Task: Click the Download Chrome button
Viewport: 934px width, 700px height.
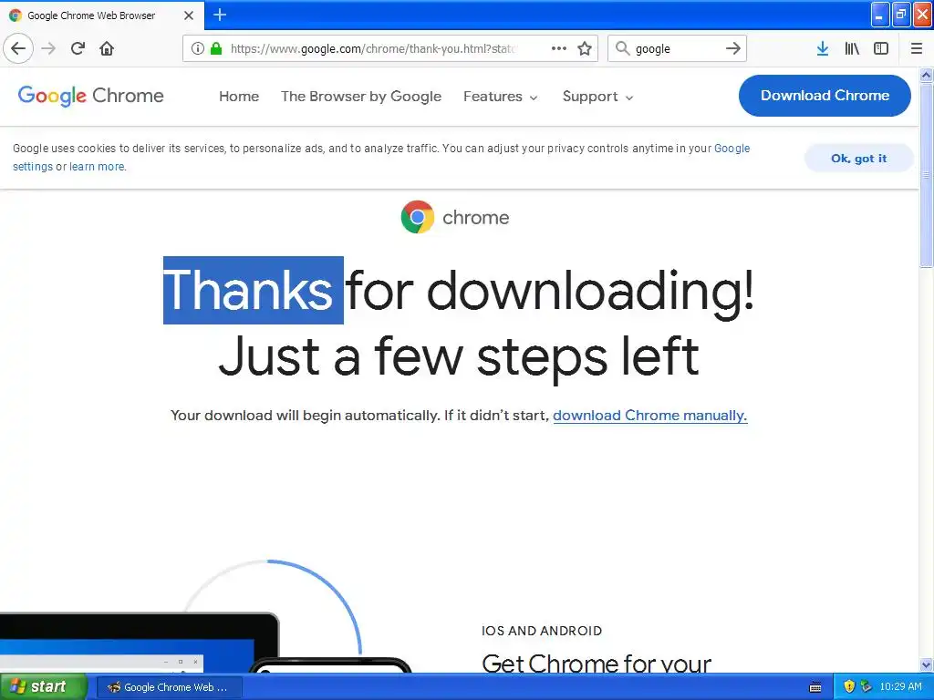Action: tap(825, 95)
